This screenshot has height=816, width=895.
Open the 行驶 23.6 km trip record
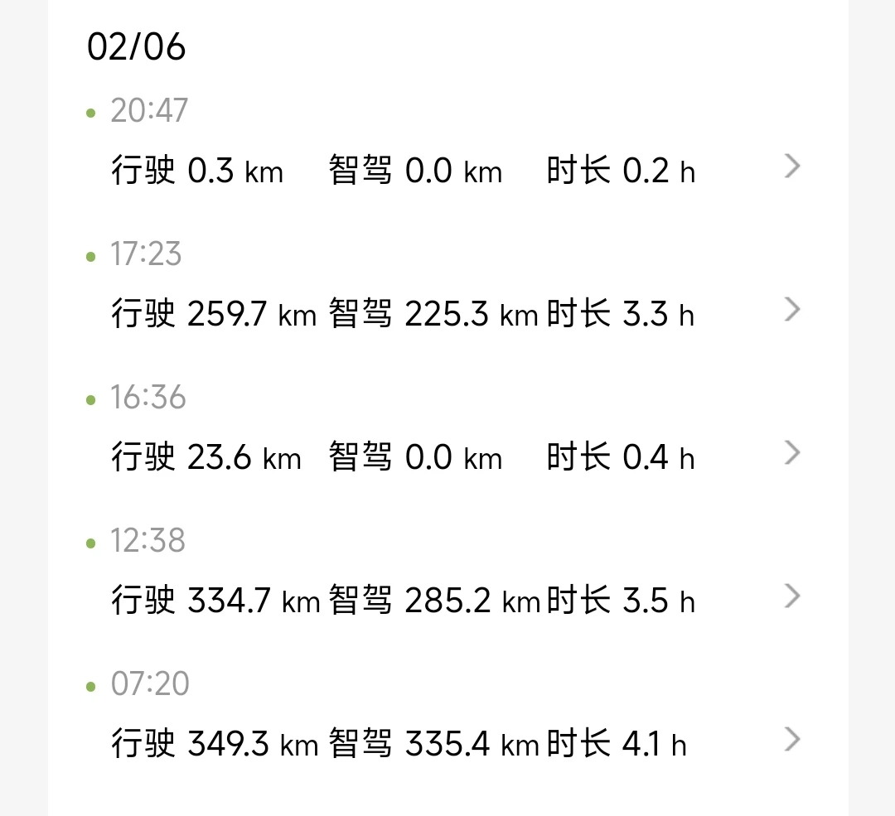(x=206, y=457)
